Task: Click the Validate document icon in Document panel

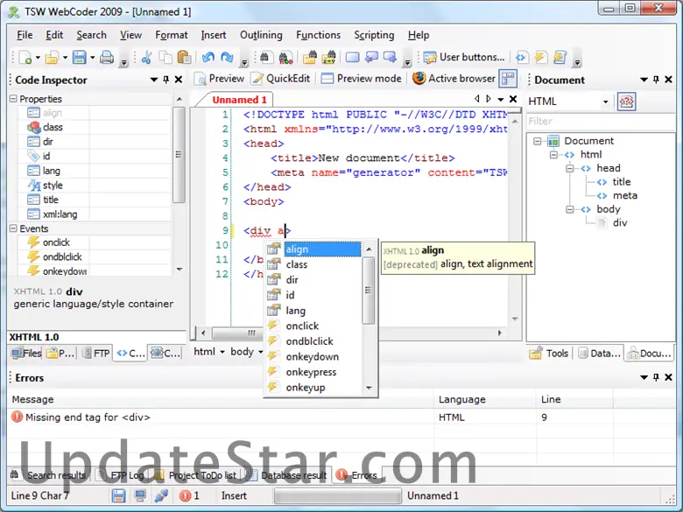Action: point(626,102)
